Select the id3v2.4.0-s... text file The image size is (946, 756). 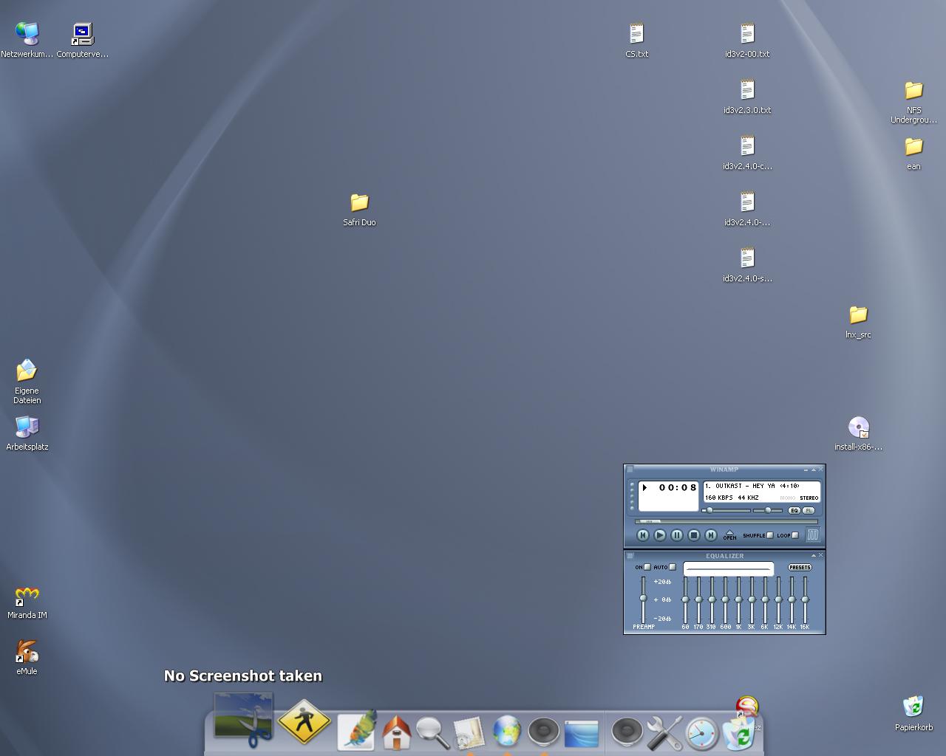click(x=747, y=264)
